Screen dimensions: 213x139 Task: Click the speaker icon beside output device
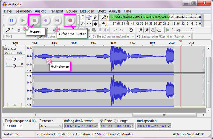coord(138,36)
